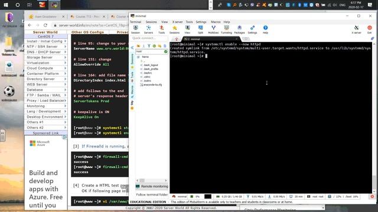Click the Sponsored Link header

[x=45, y=133]
